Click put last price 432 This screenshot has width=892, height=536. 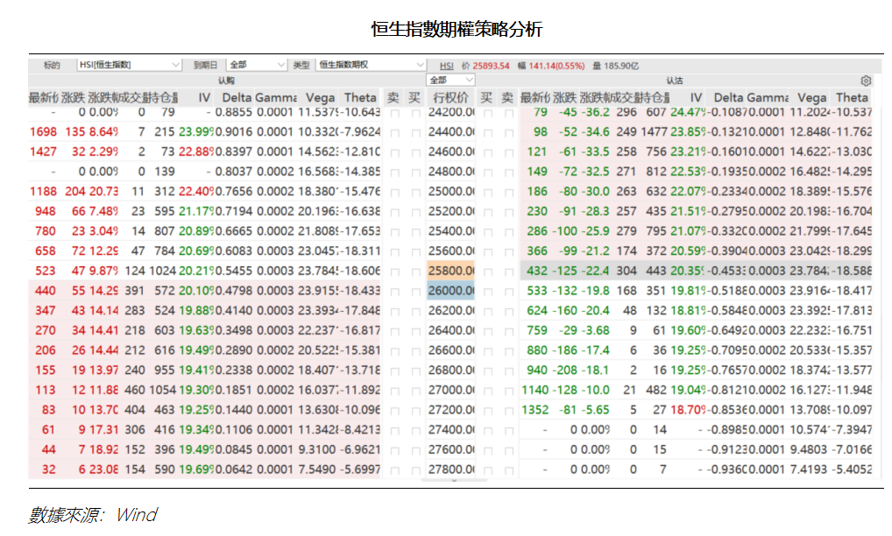point(537,272)
